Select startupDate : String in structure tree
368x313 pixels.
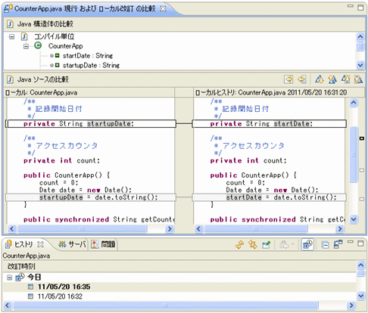pyautogui.click(x=91, y=65)
